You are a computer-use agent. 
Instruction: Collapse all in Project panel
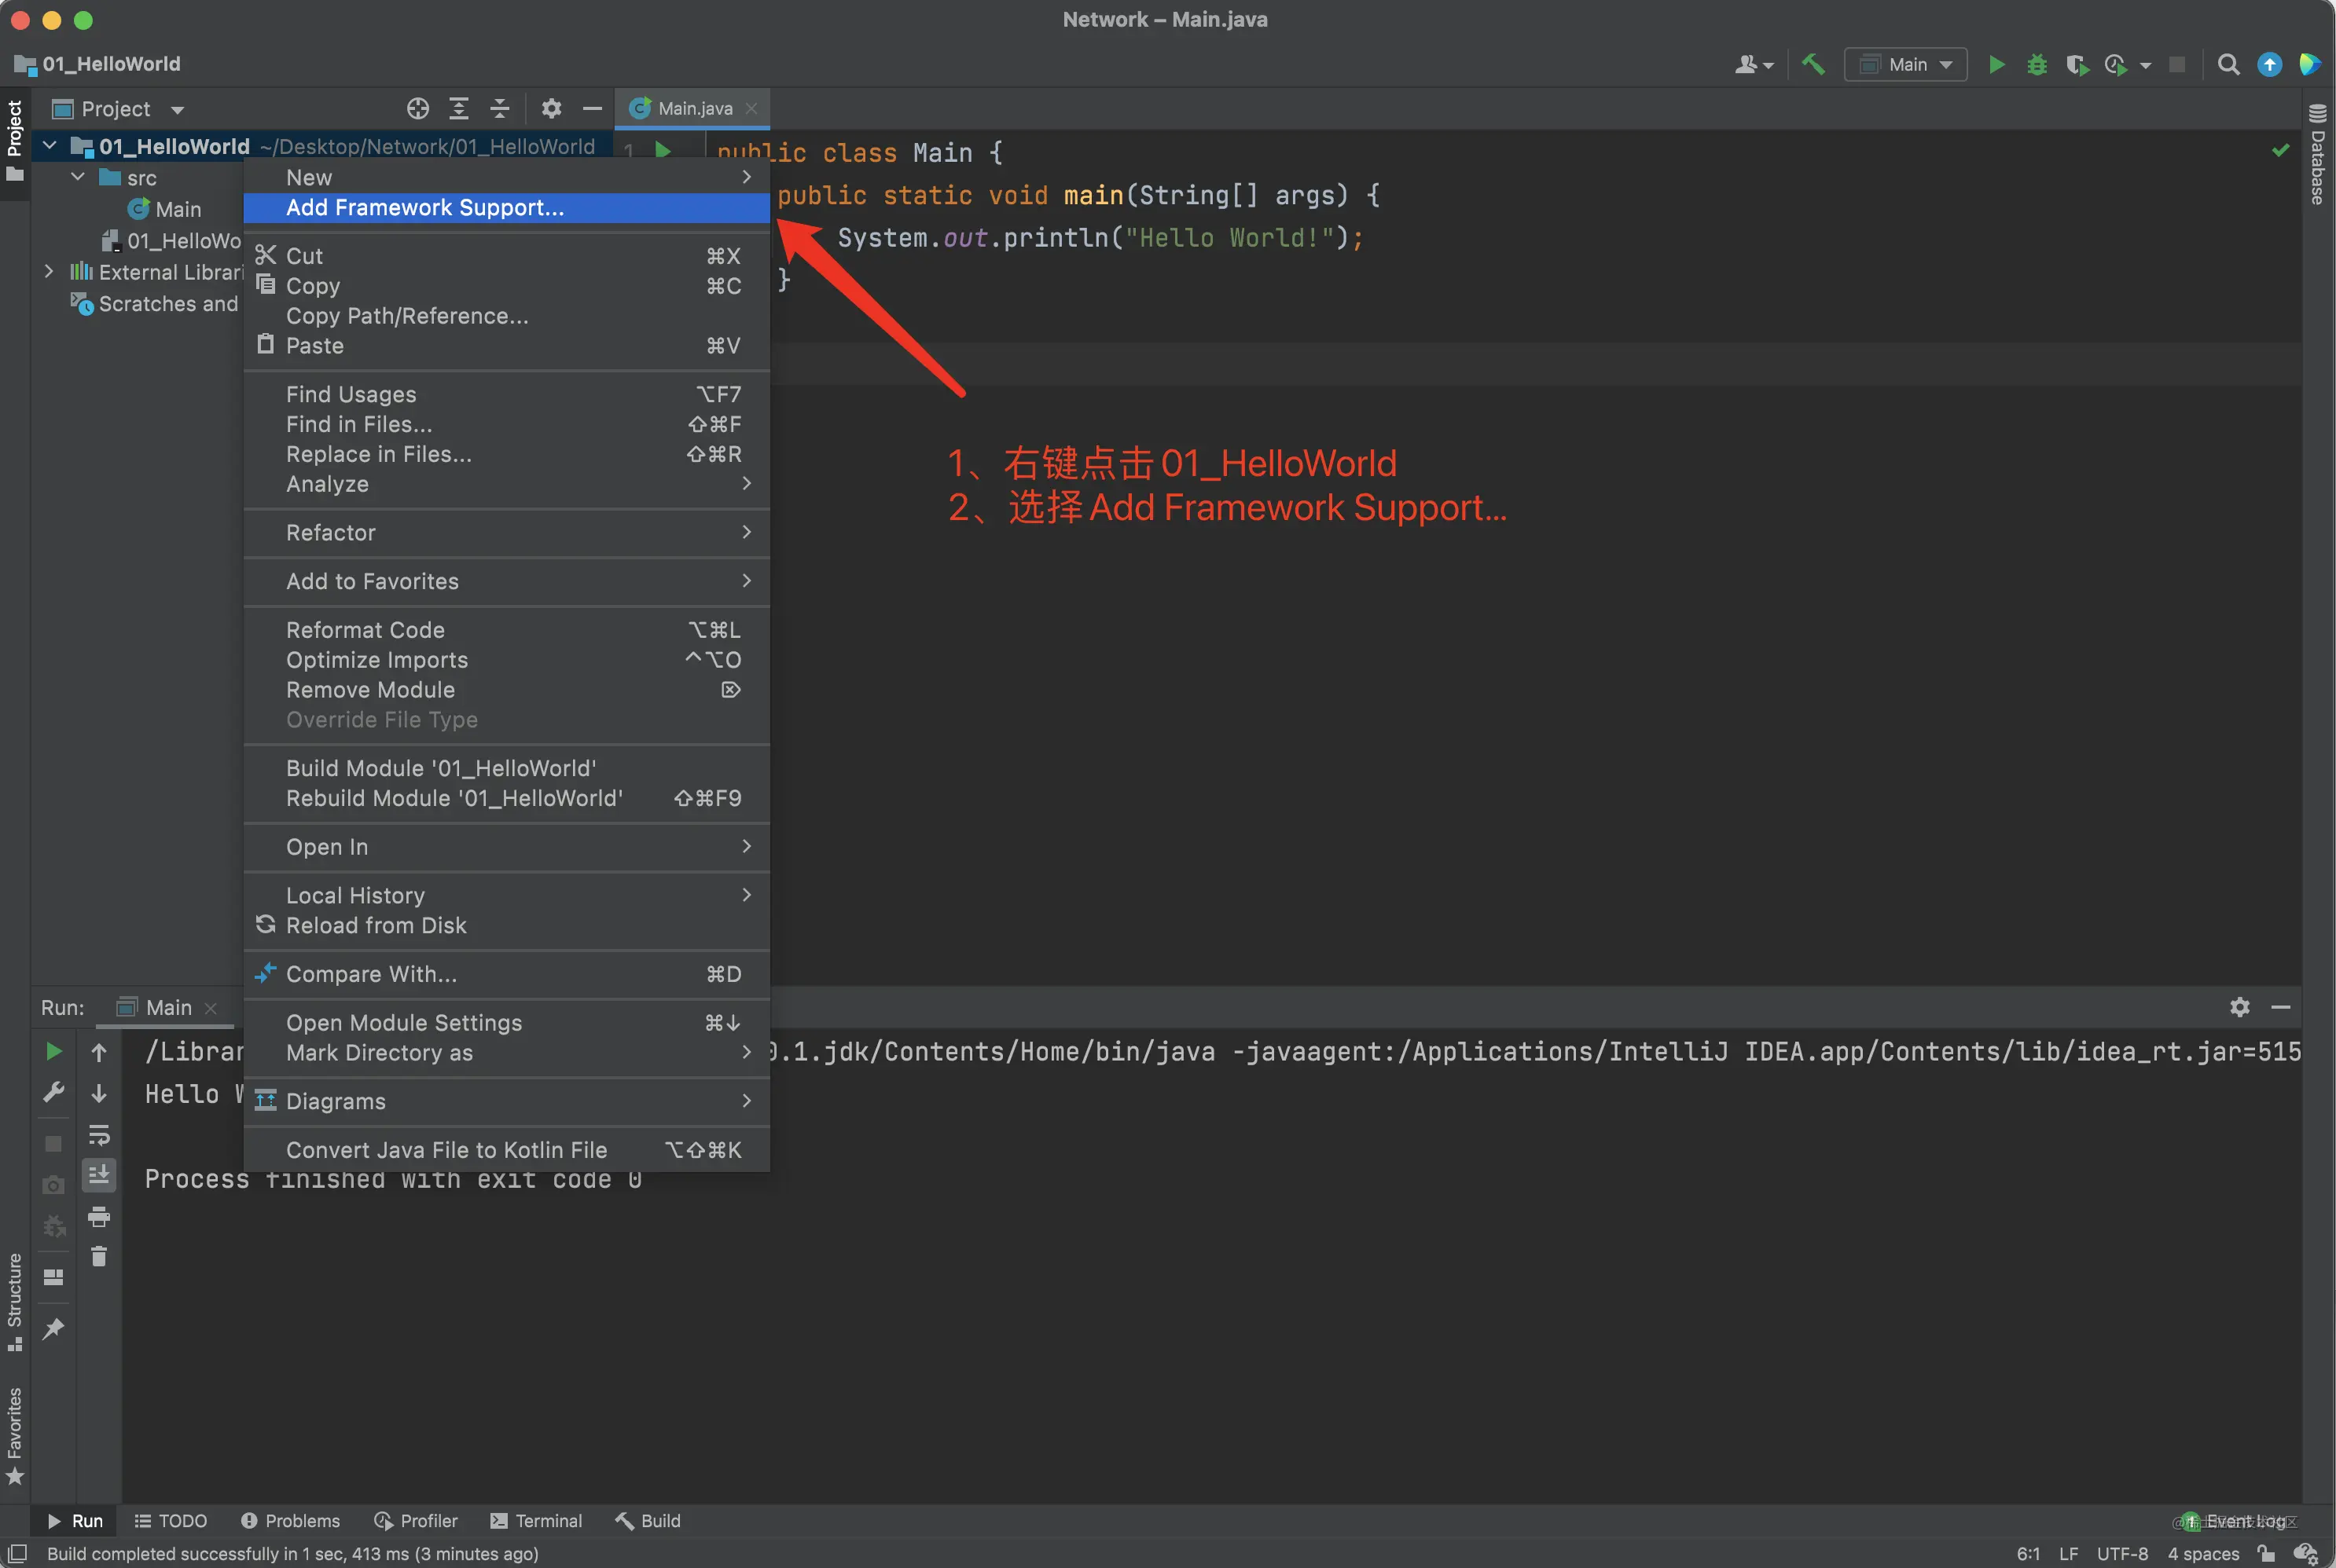(499, 108)
